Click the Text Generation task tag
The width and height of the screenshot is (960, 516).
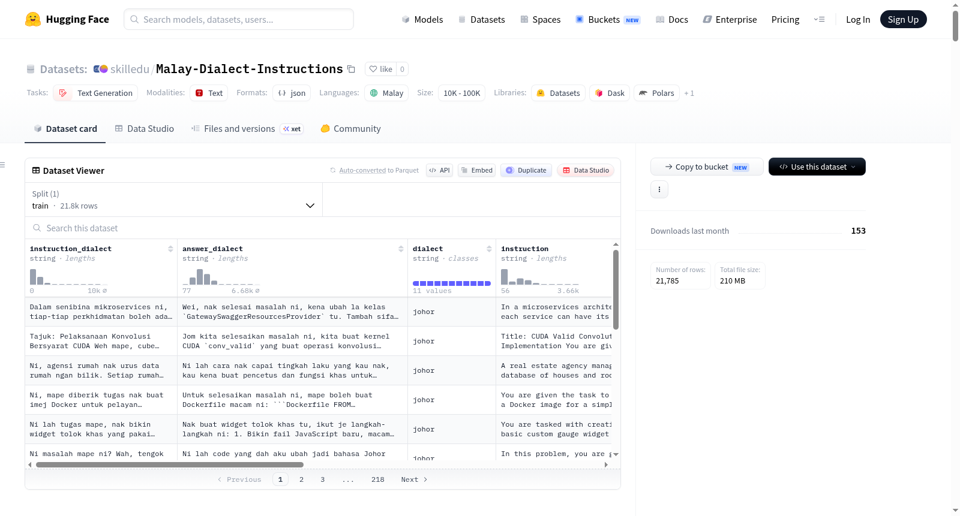coord(95,93)
